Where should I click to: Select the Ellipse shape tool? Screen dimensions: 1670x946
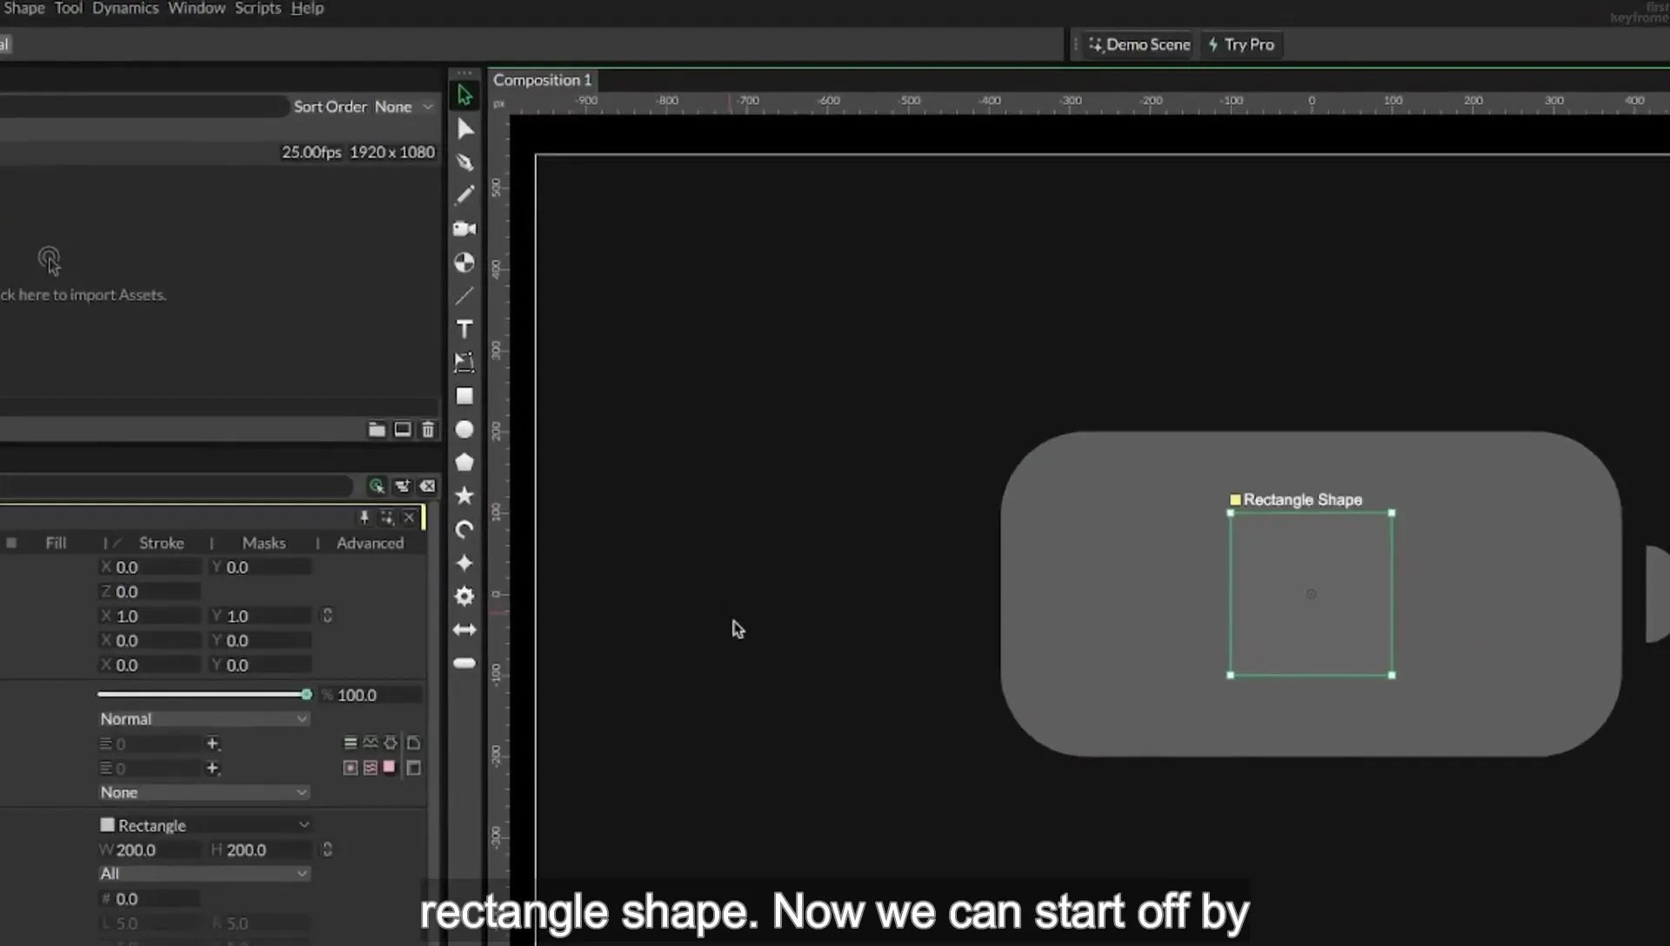pos(464,430)
